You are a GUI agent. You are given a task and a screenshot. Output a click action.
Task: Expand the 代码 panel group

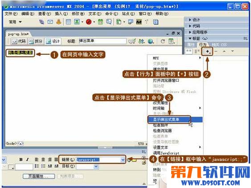coord(190,26)
